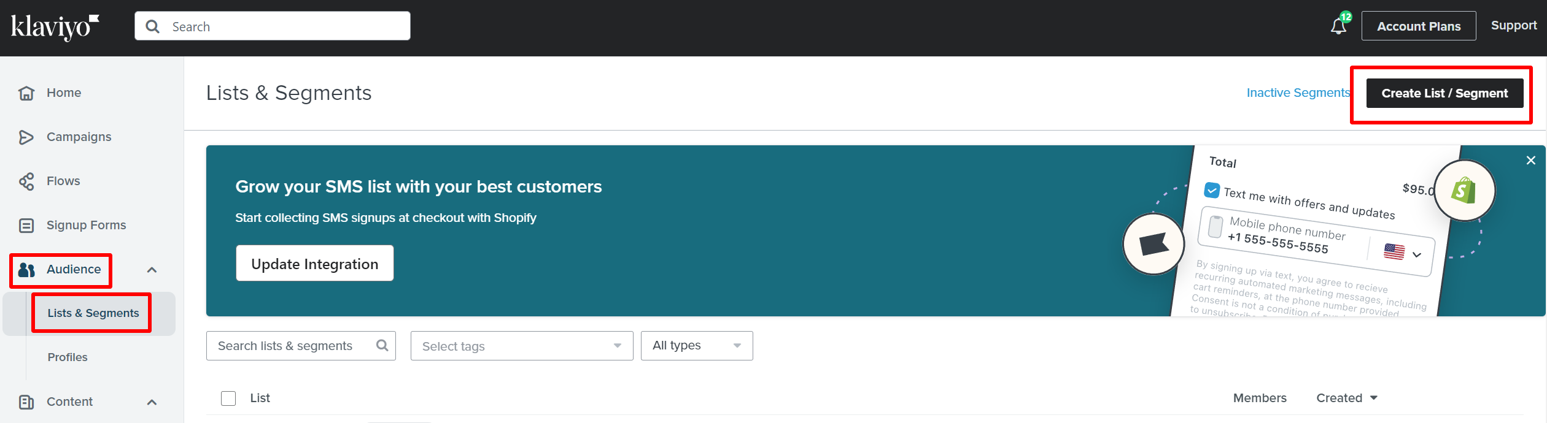Open Signup Forms from the sidebar
1547x423 pixels.
[x=86, y=225]
